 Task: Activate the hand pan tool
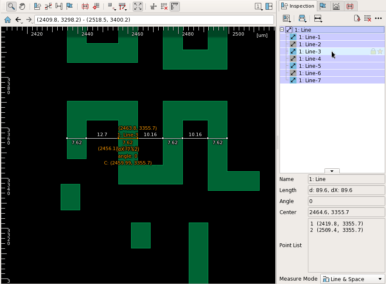coord(22,6)
